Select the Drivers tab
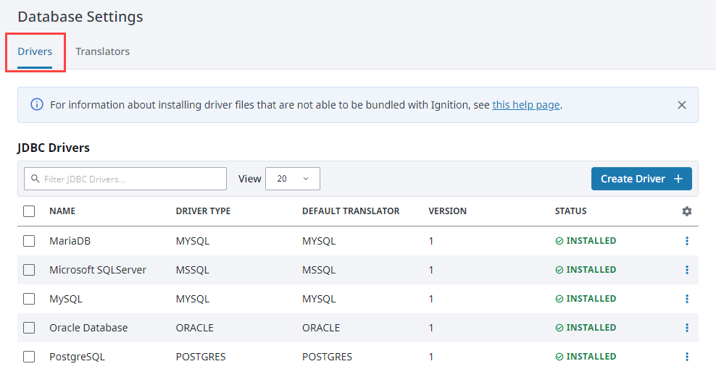Viewport: 716px width, 369px height. tap(35, 51)
